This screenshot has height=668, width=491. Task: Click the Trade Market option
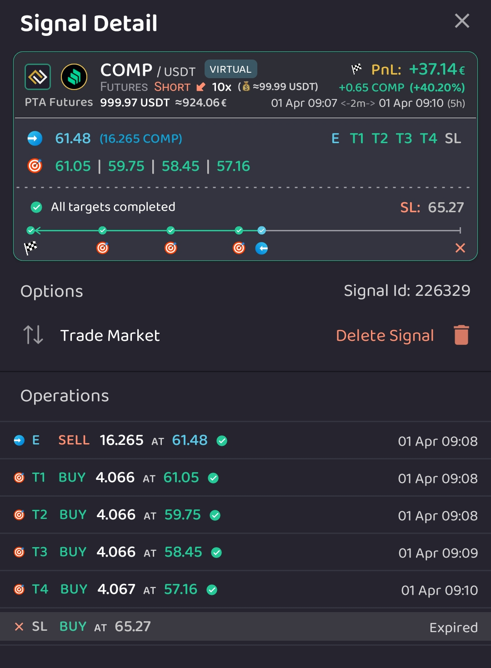click(110, 335)
